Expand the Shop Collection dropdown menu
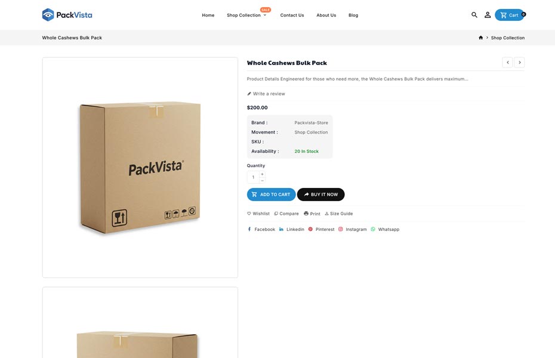This screenshot has width=555, height=358. pos(246,15)
